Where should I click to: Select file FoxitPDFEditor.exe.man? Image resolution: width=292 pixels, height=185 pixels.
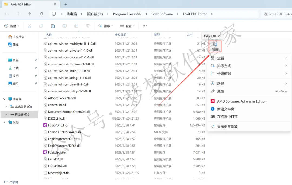coord(64,132)
